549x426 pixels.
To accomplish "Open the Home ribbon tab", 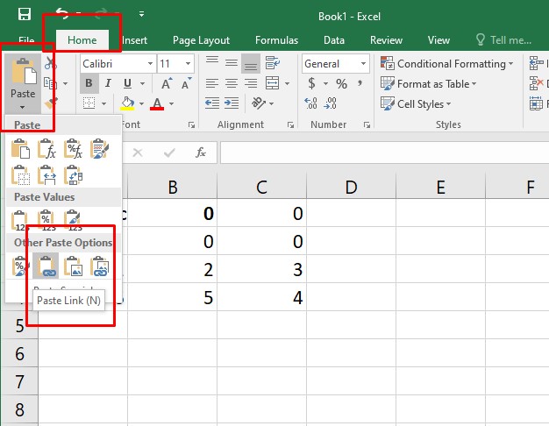I will pyautogui.click(x=82, y=40).
